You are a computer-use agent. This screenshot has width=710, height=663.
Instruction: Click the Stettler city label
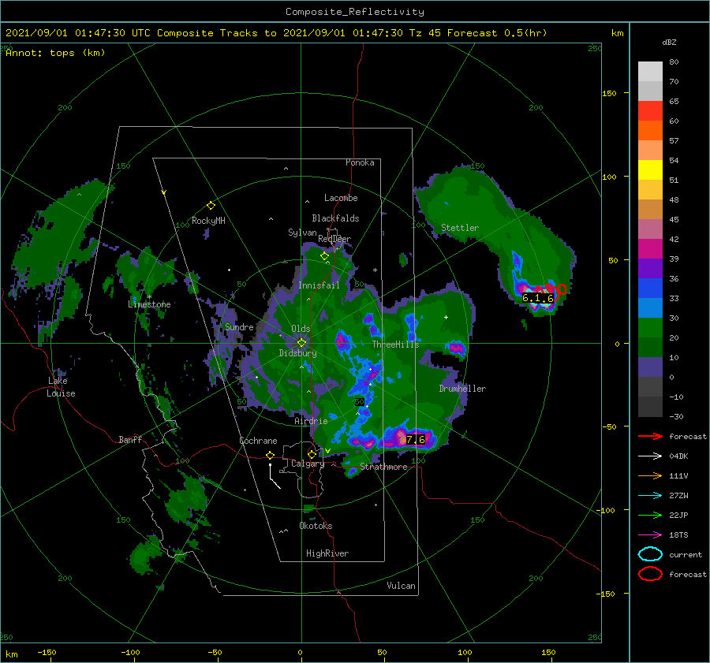[460, 228]
